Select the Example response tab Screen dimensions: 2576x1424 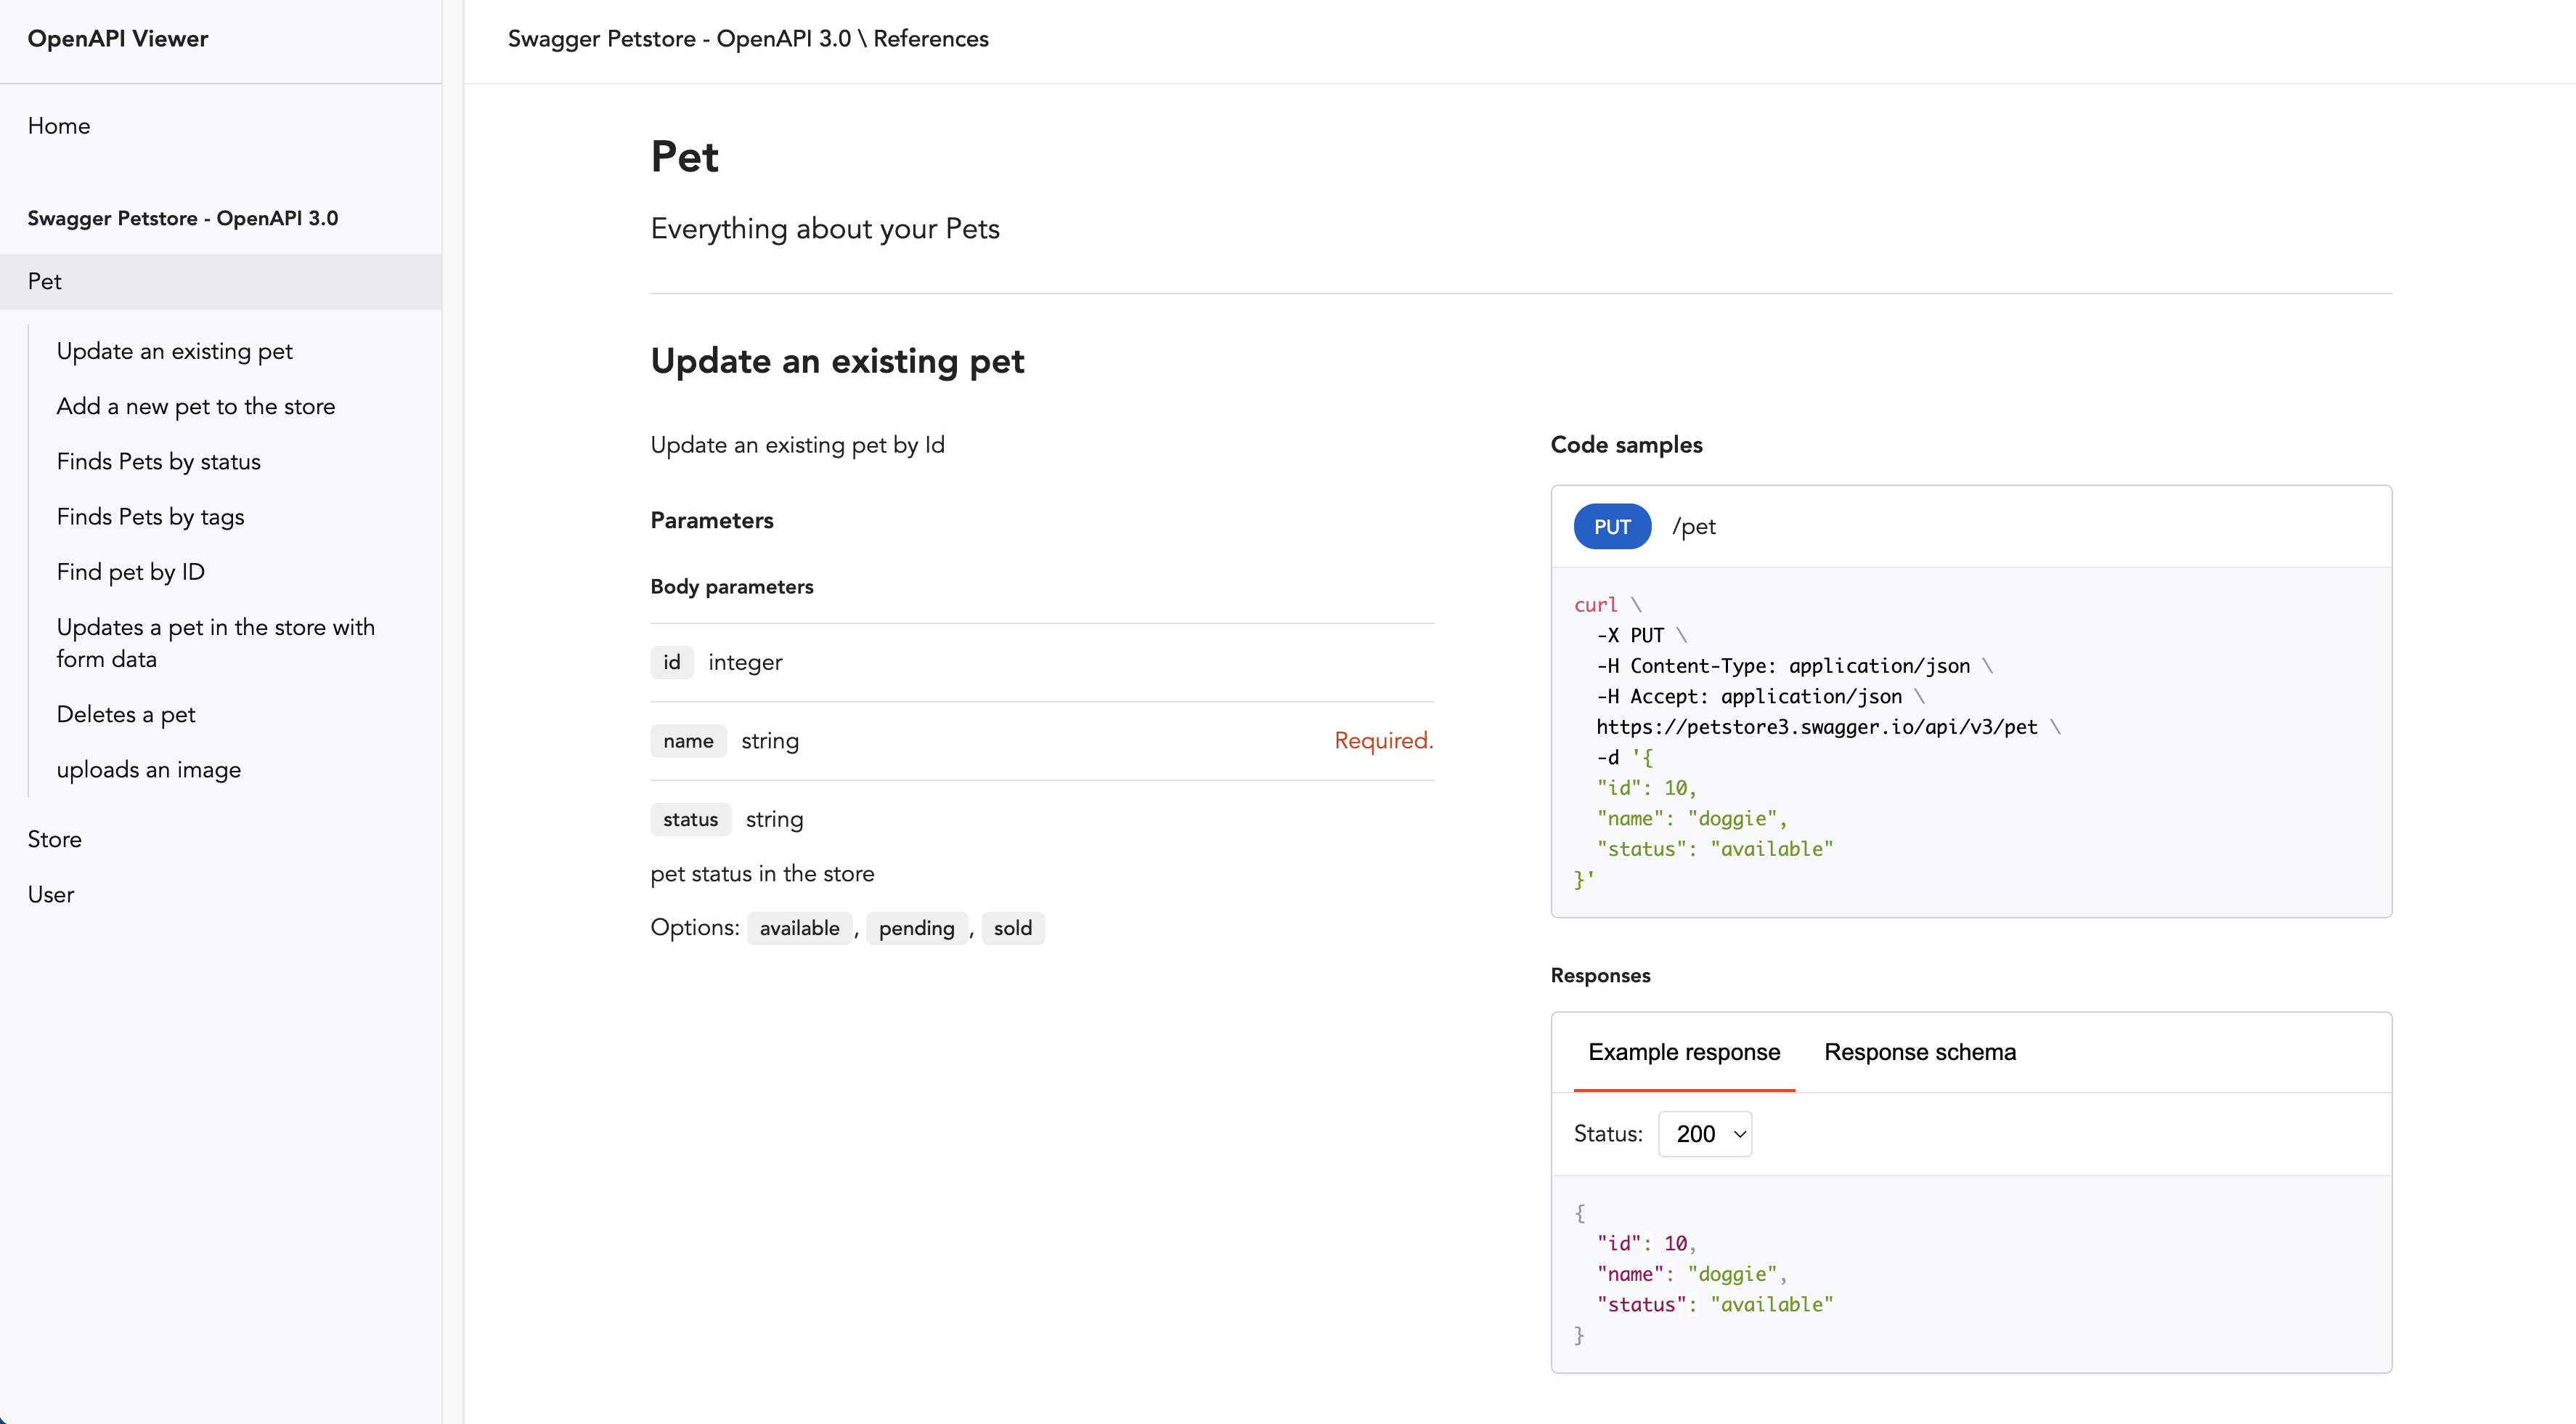1684,1052
